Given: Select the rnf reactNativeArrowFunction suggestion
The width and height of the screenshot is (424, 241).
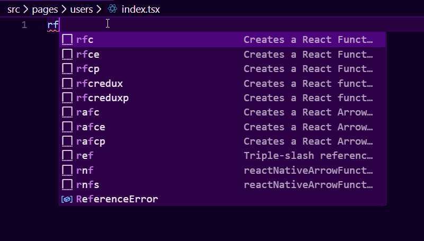Looking at the screenshot, I should click(85, 171).
